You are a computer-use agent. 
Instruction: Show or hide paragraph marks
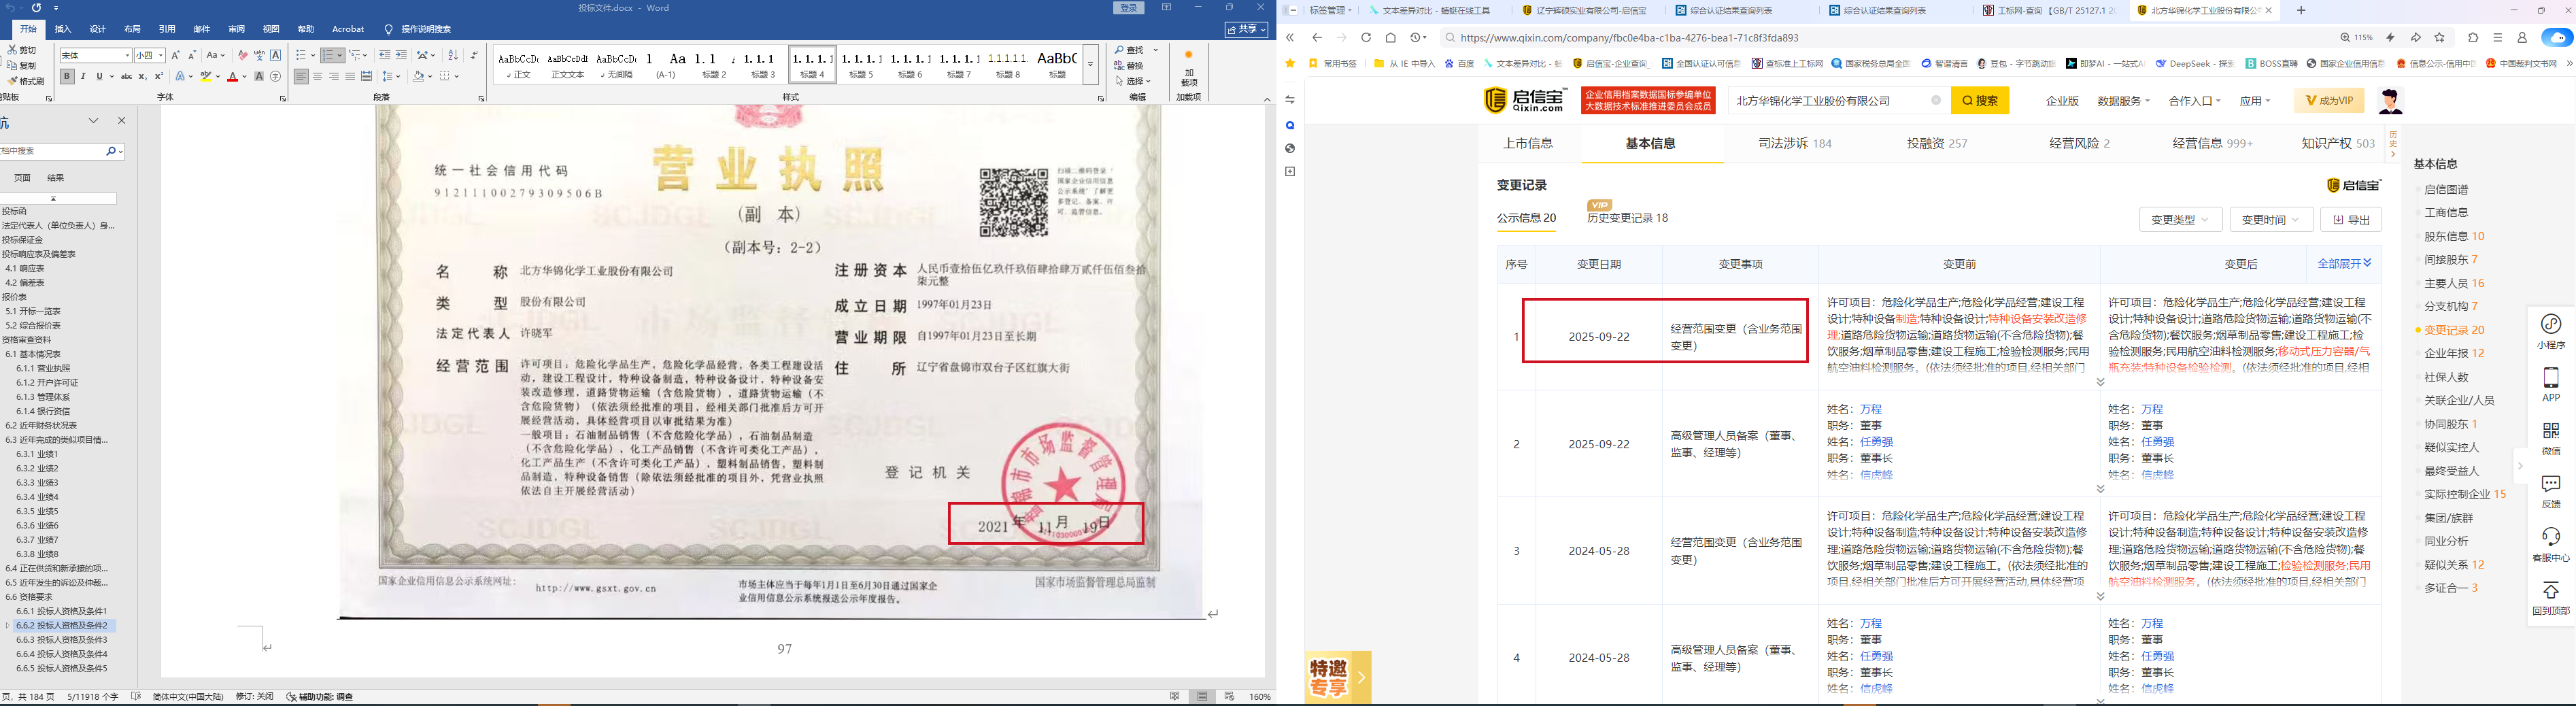point(474,55)
